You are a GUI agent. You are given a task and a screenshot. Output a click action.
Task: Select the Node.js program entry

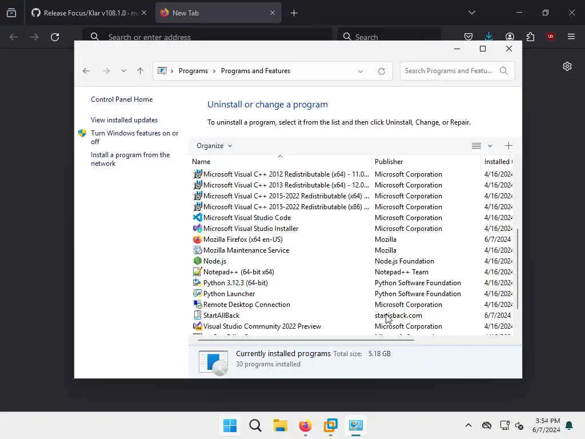tap(215, 261)
